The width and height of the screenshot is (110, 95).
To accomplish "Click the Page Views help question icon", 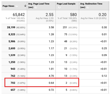I will pos(17,6).
